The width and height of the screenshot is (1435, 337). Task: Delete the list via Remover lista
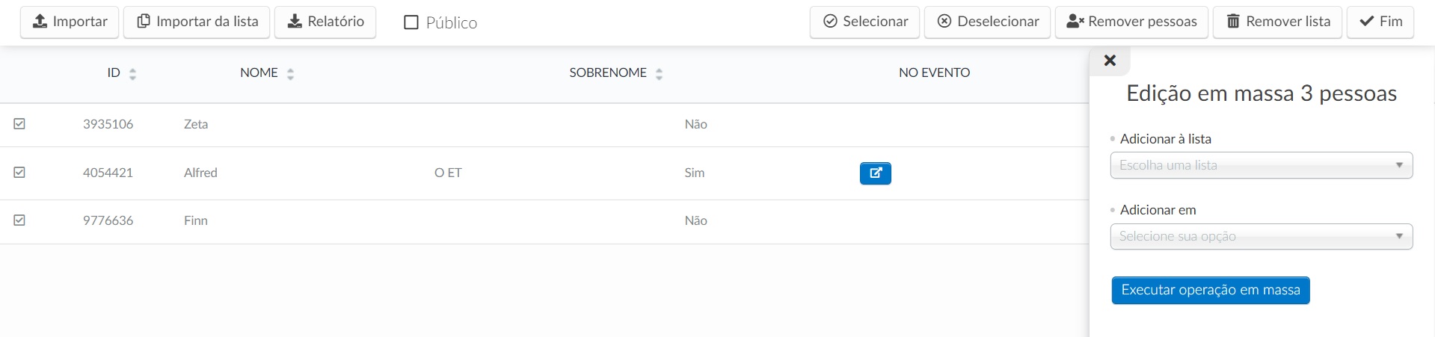[1277, 22]
